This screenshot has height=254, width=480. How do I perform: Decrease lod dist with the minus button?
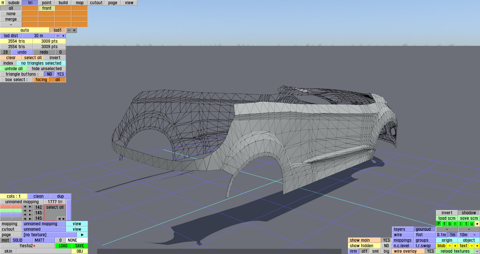click(58, 36)
